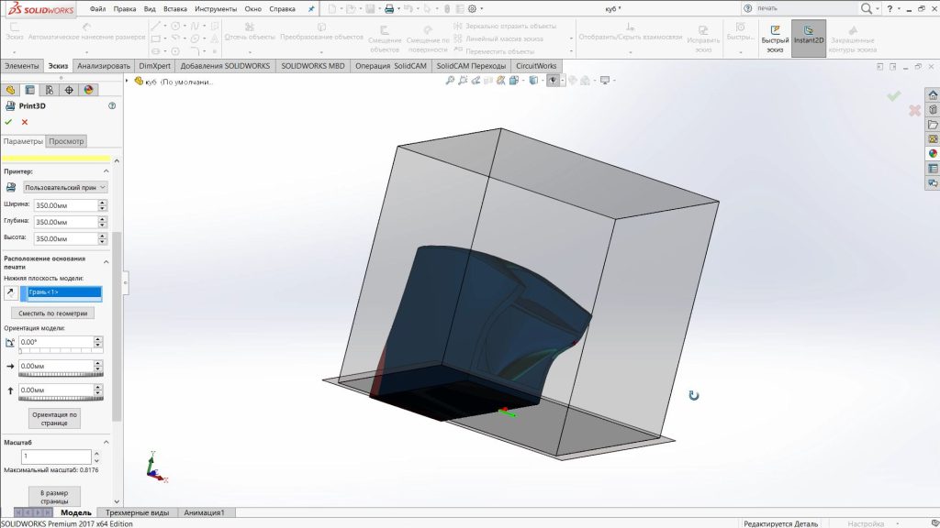Cancel Print3D with the red X
Screen dimensions: 940x528
(25, 122)
